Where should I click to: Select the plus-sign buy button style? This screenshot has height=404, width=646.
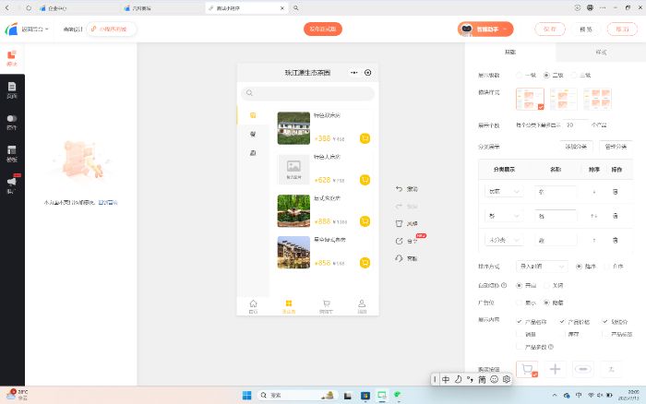(x=556, y=369)
